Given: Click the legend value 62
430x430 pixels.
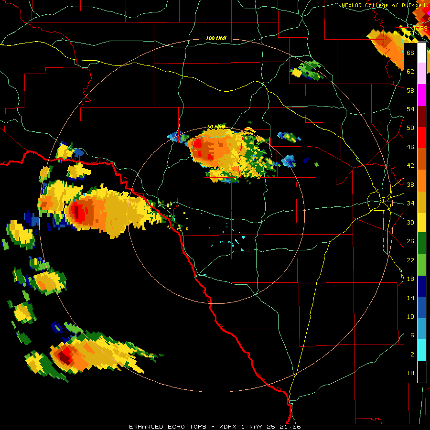Looking at the screenshot, I should click(410, 72).
